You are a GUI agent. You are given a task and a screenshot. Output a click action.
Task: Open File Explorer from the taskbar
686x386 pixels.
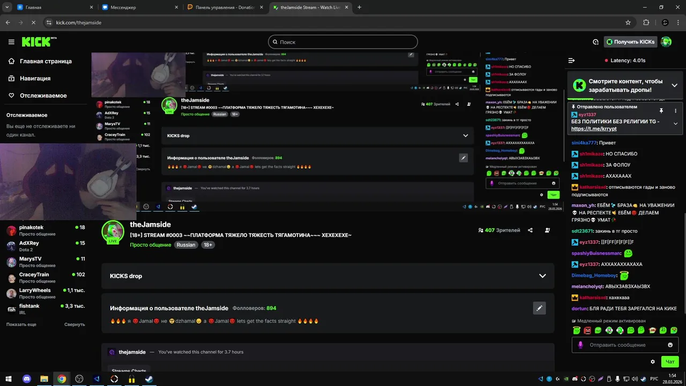[x=44, y=378]
